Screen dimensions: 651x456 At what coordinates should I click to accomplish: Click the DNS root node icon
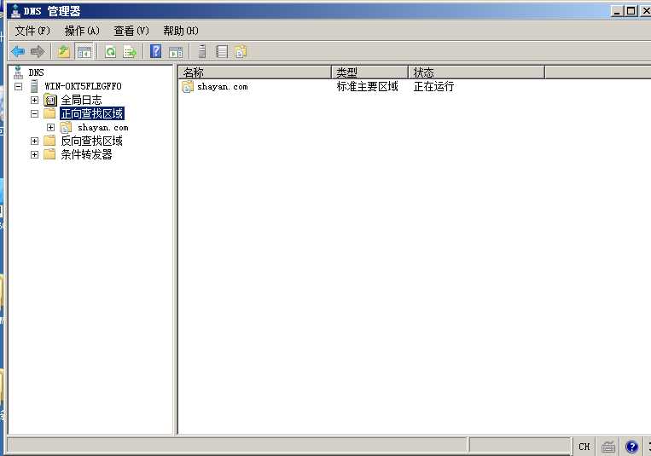pos(18,72)
